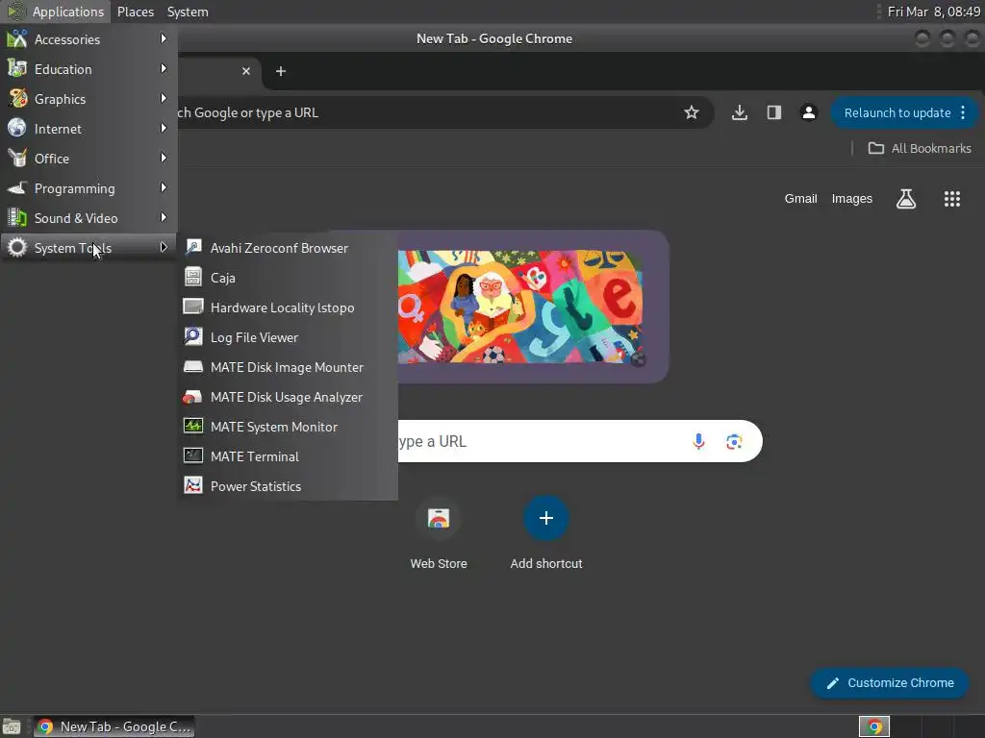Open Avahi Zeroconf Browser from System Tools
Image resolution: width=985 pixels, height=738 pixels.
(x=288, y=248)
